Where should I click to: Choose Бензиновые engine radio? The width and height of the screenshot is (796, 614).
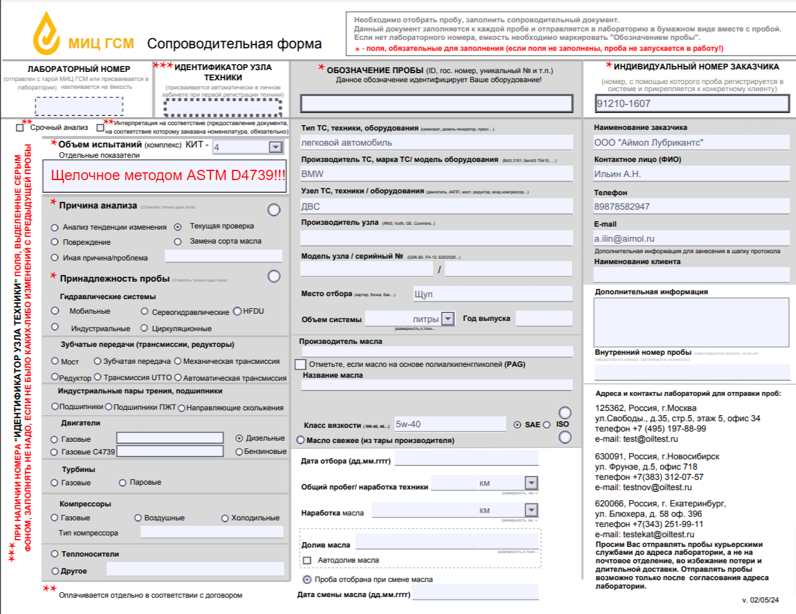[239, 452]
